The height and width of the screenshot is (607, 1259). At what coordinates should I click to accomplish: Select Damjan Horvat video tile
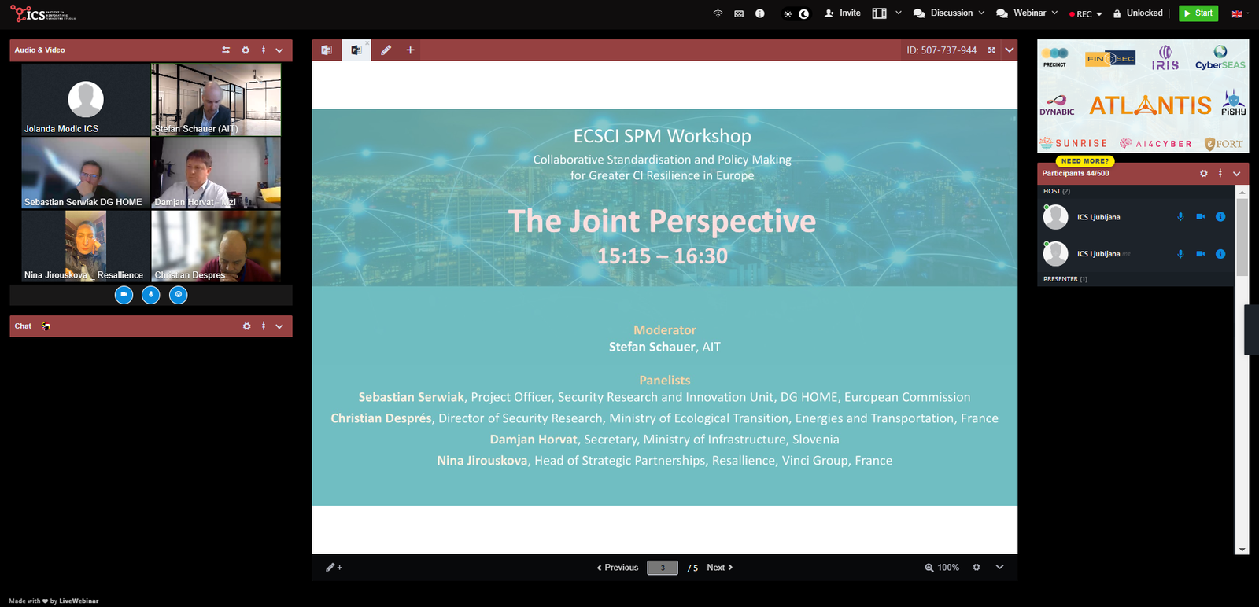[216, 173]
